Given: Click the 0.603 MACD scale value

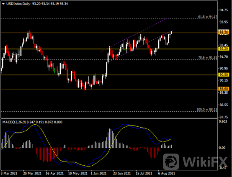Looking at the screenshot, I should click(x=223, y=121).
